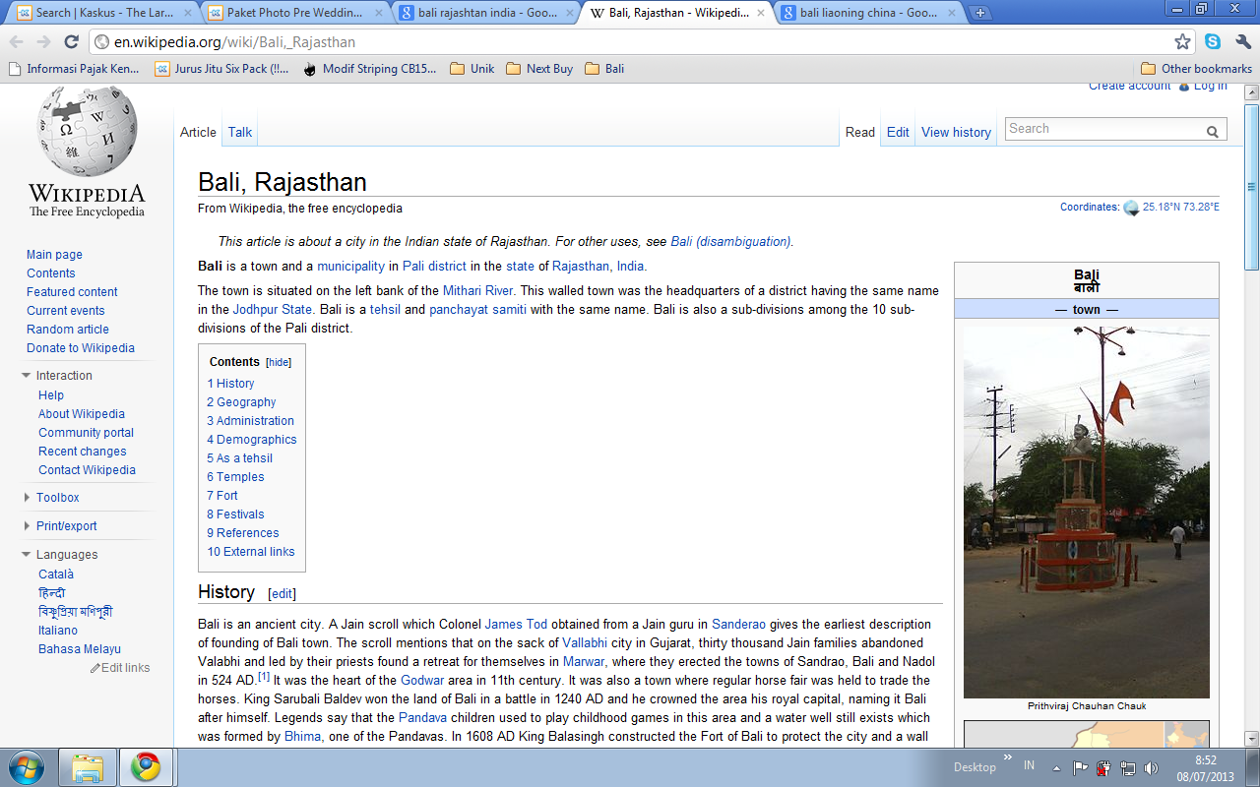Viewport: 1260px width, 787px height.
Task: Click the browser Forward arrow button
Action: pyautogui.click(x=43, y=42)
